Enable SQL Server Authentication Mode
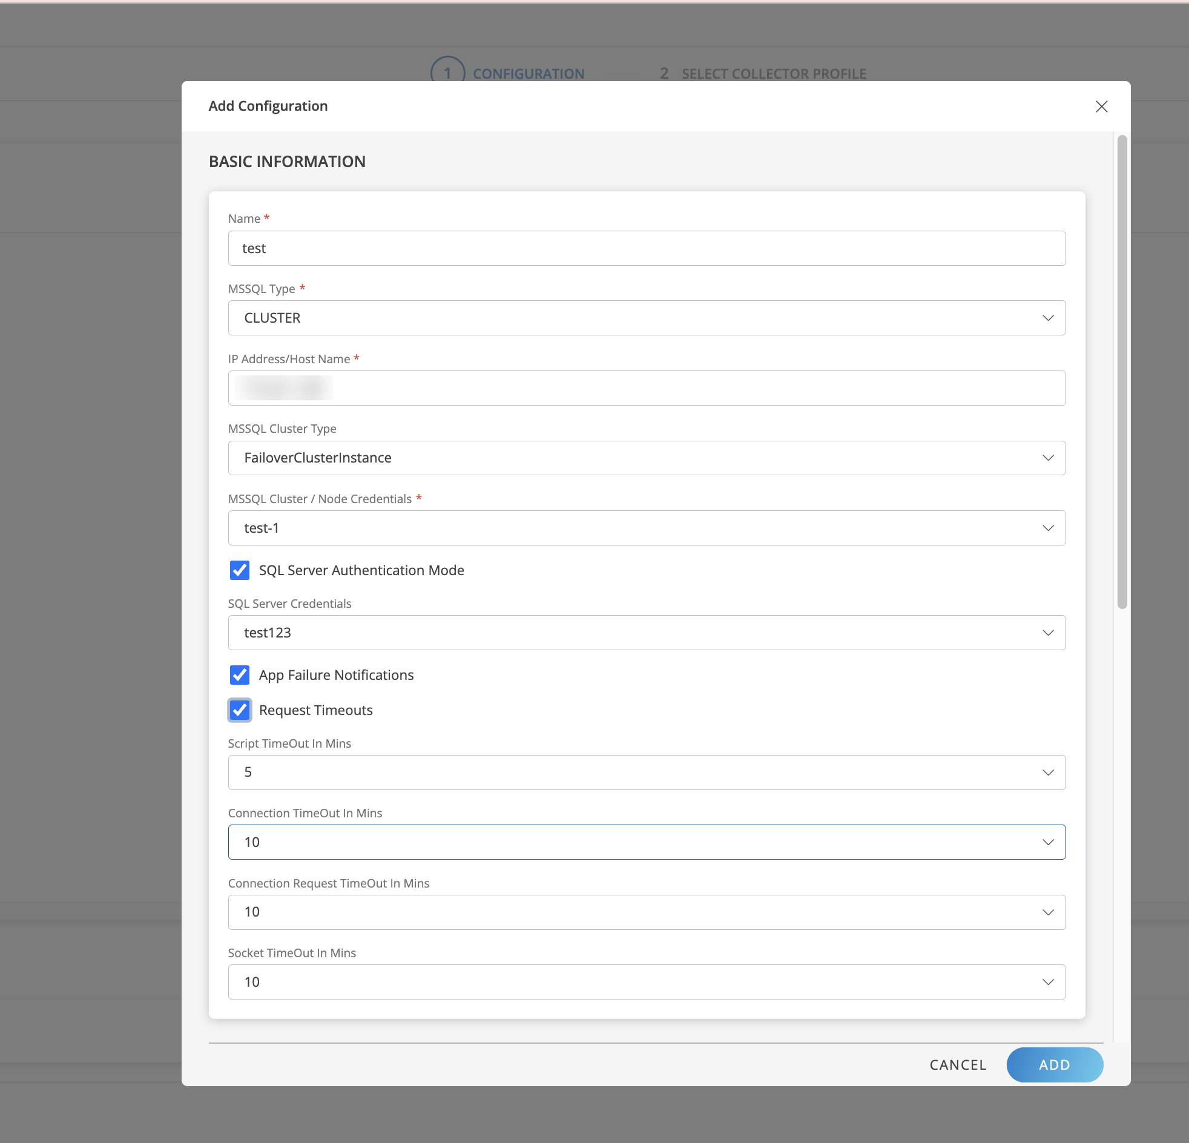The image size is (1189, 1143). point(240,570)
